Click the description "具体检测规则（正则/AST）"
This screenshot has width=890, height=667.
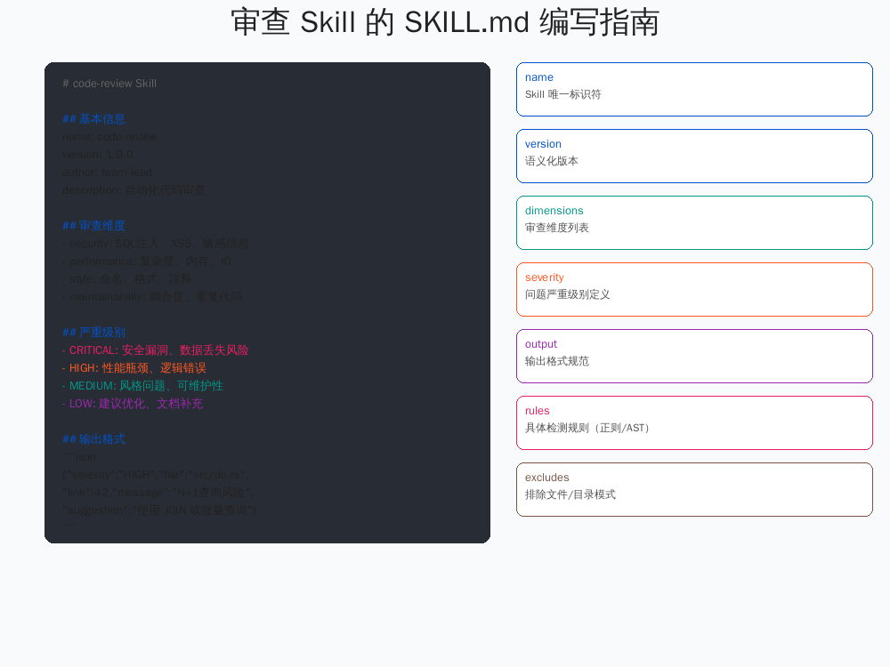click(x=587, y=428)
